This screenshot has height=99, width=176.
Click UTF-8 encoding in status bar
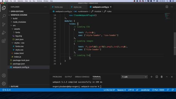click(x=131, y=90)
